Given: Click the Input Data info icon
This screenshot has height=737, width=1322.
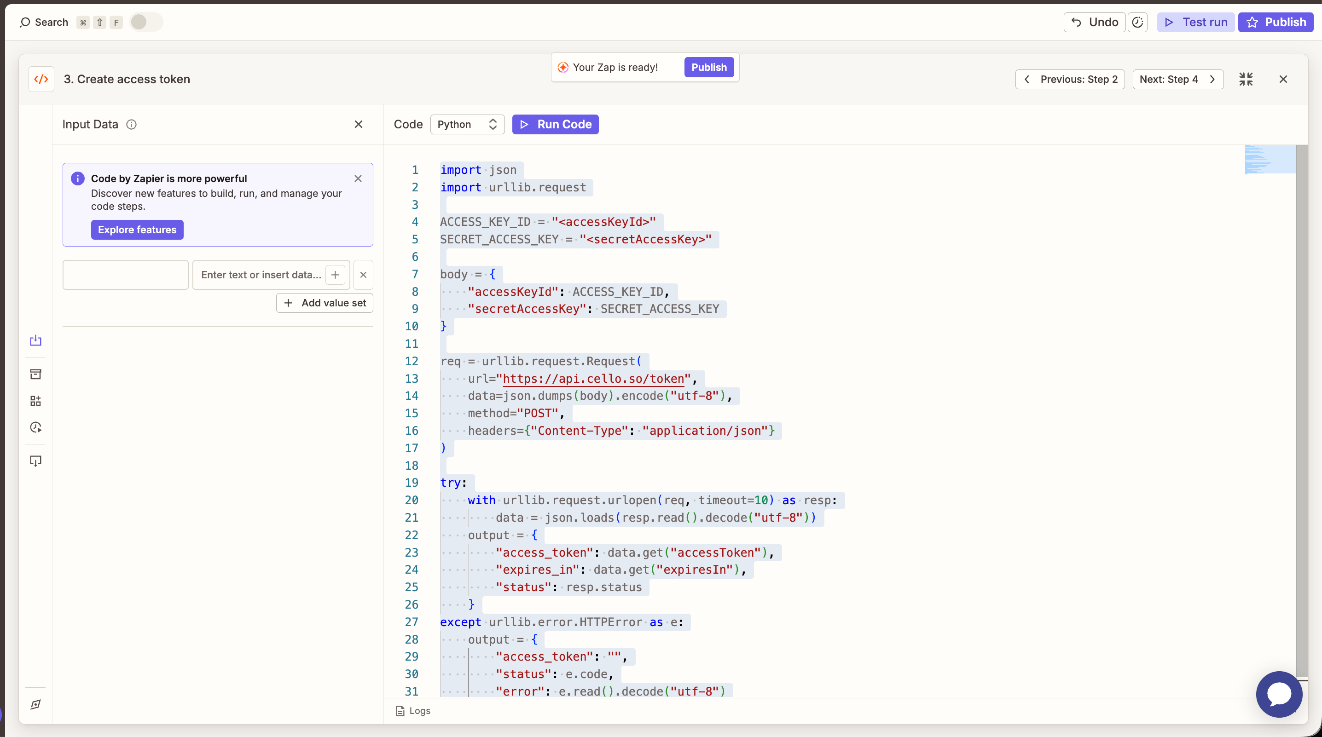Looking at the screenshot, I should [131, 125].
